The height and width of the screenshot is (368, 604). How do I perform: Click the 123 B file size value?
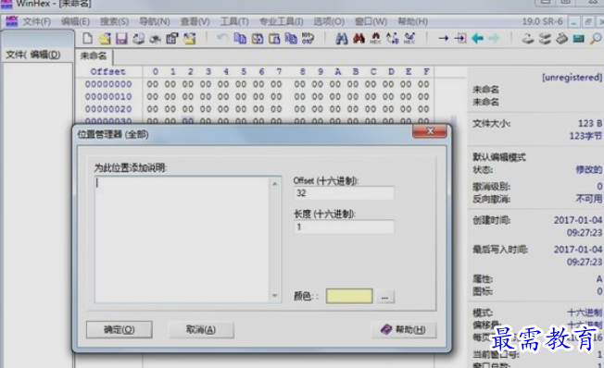[590, 123]
